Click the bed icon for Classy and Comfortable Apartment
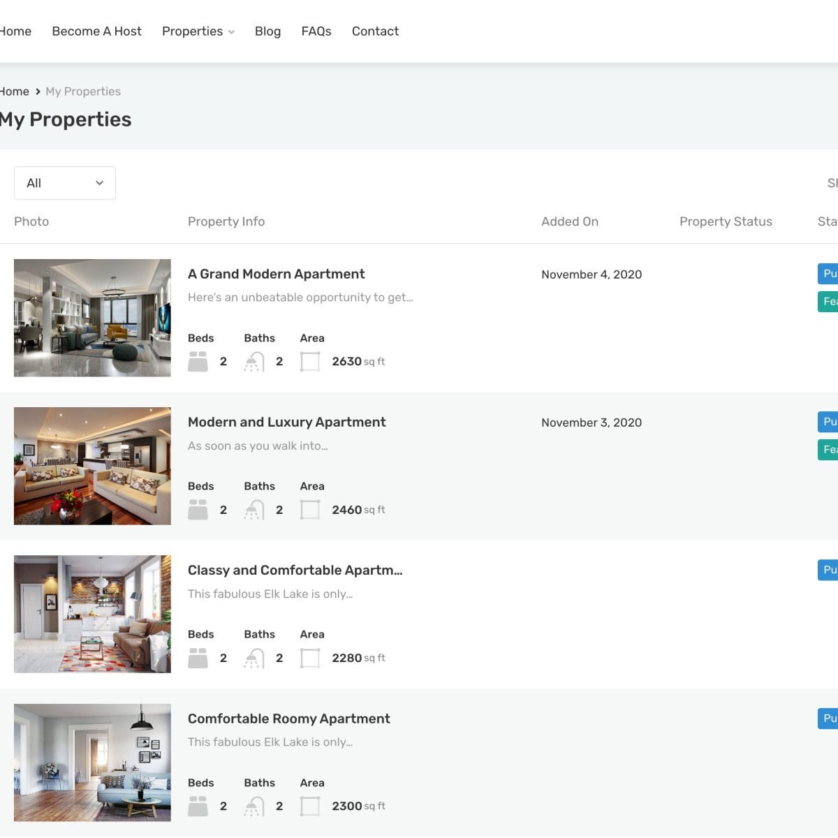Viewport: 838px width, 838px height. tap(198, 658)
